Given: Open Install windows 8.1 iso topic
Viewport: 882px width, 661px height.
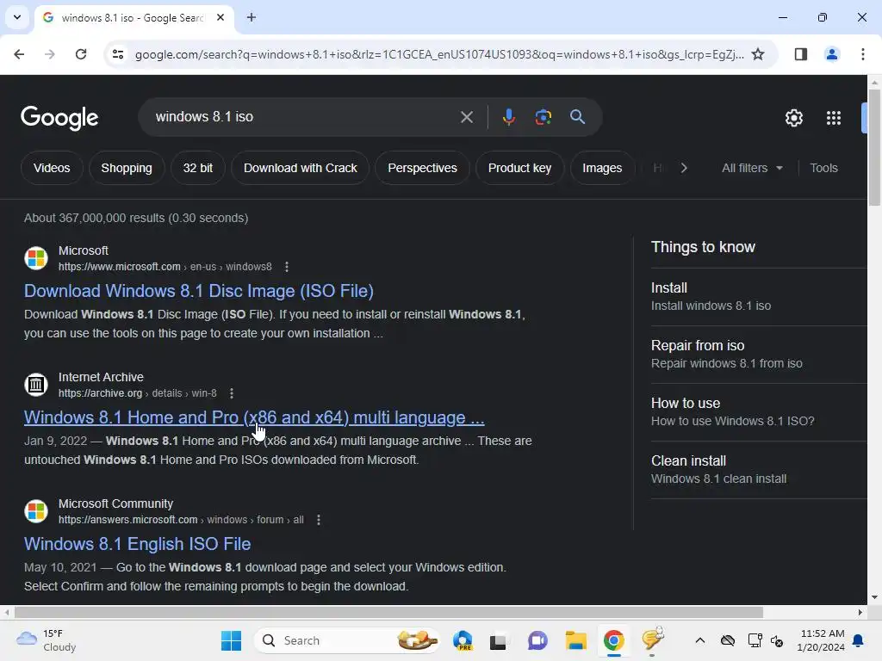Looking at the screenshot, I should (x=758, y=297).
